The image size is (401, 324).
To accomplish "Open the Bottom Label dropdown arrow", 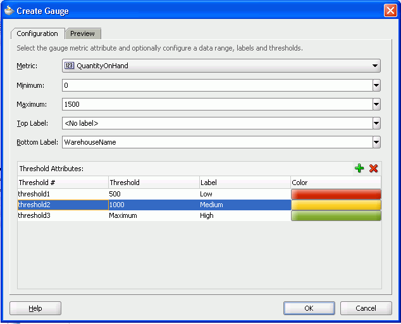I will pos(376,142).
